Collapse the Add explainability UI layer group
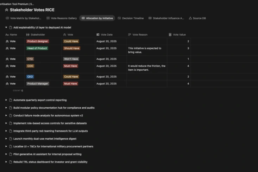Image resolution: width=258 pixels, height=172 pixels. (6, 27)
